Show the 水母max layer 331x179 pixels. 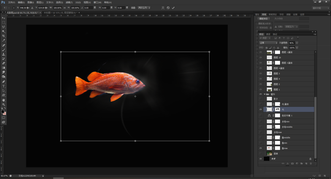tap(261, 132)
